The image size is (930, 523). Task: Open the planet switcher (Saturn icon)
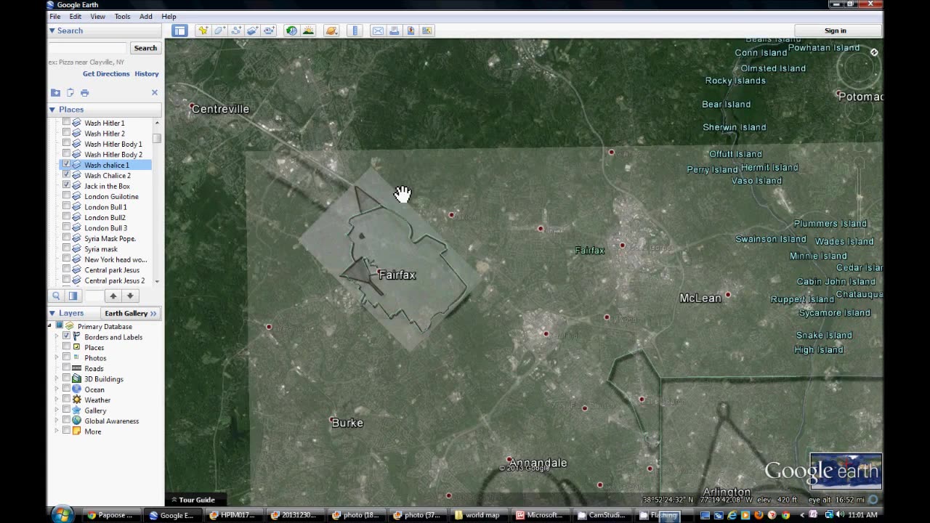coord(331,31)
